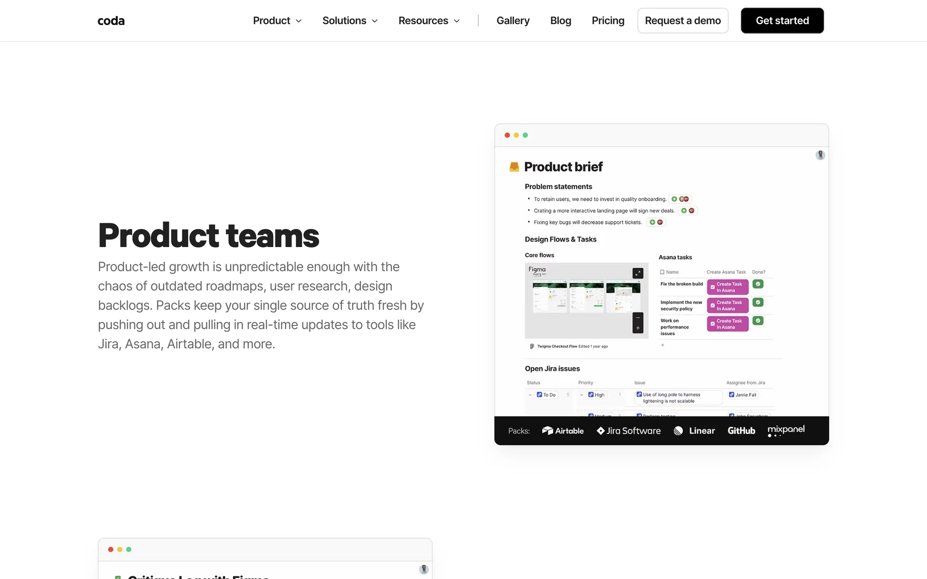Click the Get started button
Image resolution: width=927 pixels, height=579 pixels.
782,21
